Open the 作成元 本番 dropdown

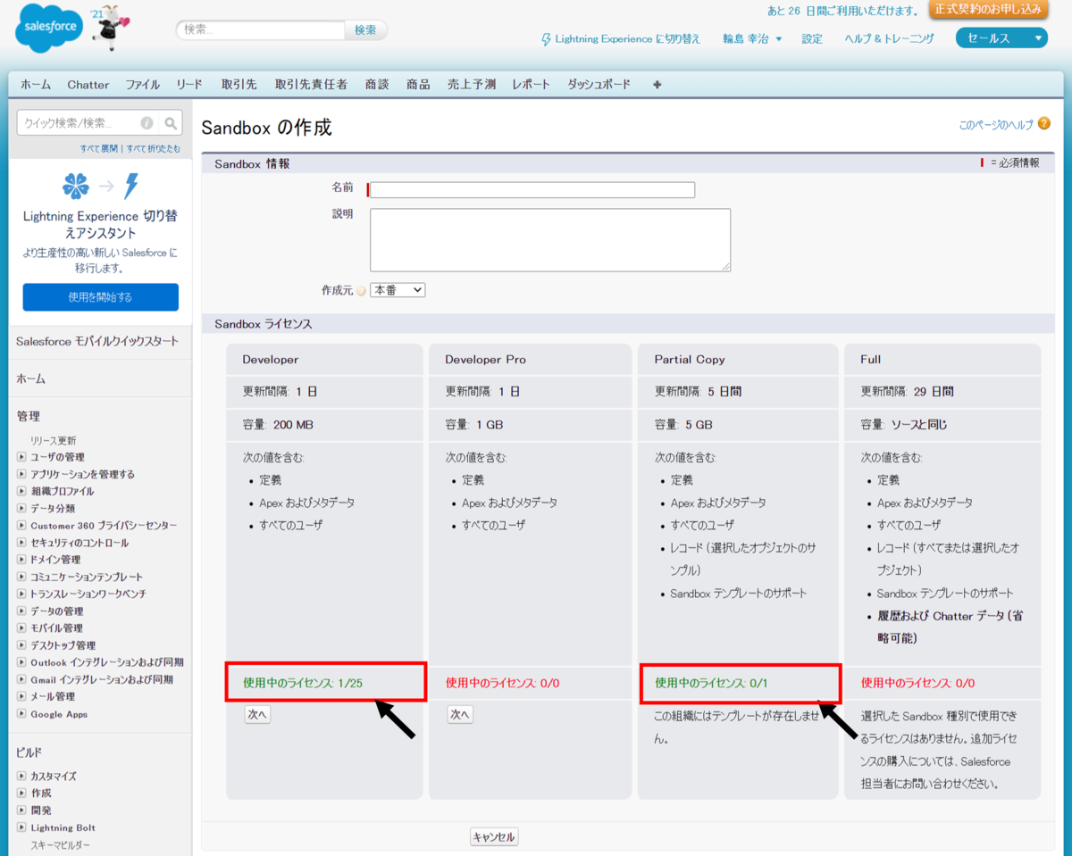(x=398, y=290)
